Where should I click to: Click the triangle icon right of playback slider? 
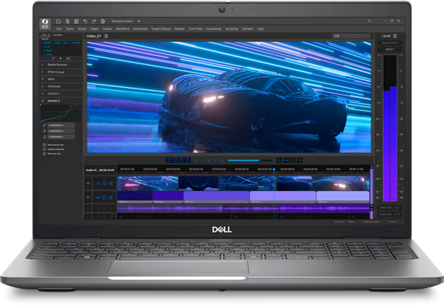tap(287, 160)
